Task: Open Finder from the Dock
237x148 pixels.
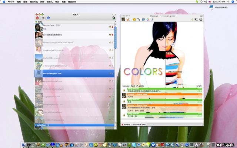Action: tap(24, 145)
